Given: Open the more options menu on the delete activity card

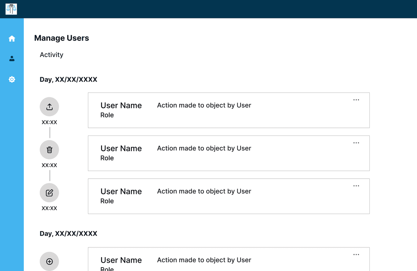Looking at the screenshot, I should click(356, 143).
